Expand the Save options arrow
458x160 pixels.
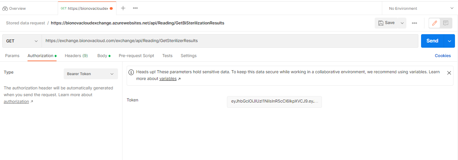pyautogui.click(x=402, y=23)
